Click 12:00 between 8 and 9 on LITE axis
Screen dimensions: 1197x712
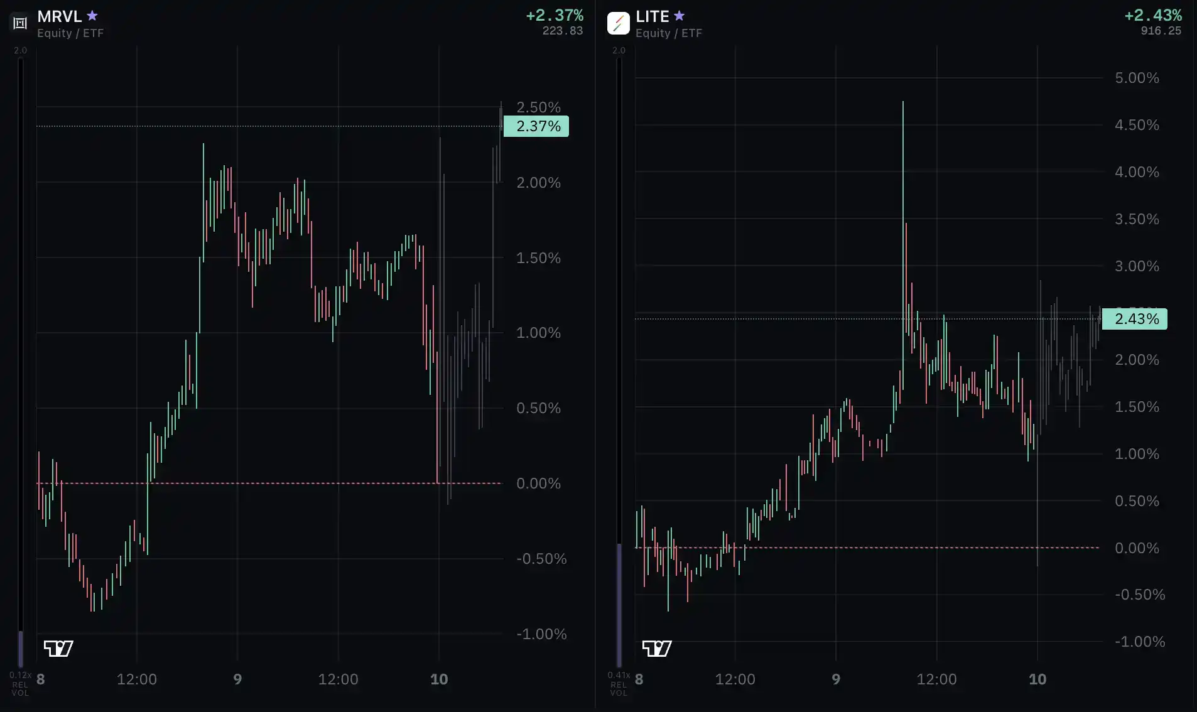point(735,679)
